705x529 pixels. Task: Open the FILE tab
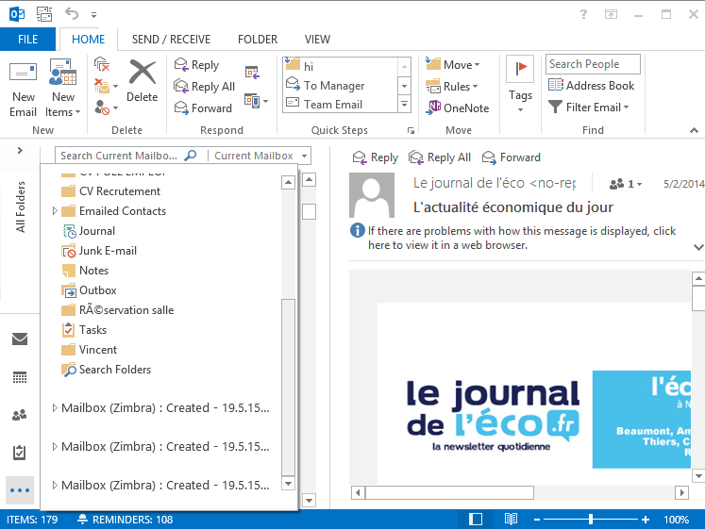tap(28, 40)
